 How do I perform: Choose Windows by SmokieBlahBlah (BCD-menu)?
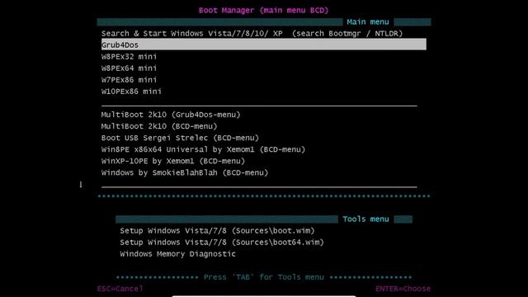point(185,172)
